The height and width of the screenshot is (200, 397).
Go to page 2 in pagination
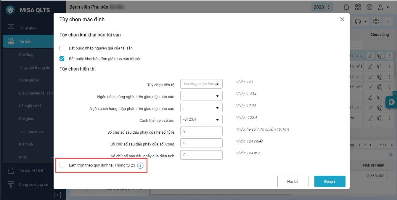coord(365,145)
